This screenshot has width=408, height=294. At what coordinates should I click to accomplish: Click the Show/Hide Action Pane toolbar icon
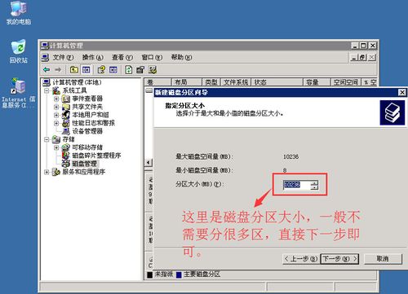(x=113, y=70)
